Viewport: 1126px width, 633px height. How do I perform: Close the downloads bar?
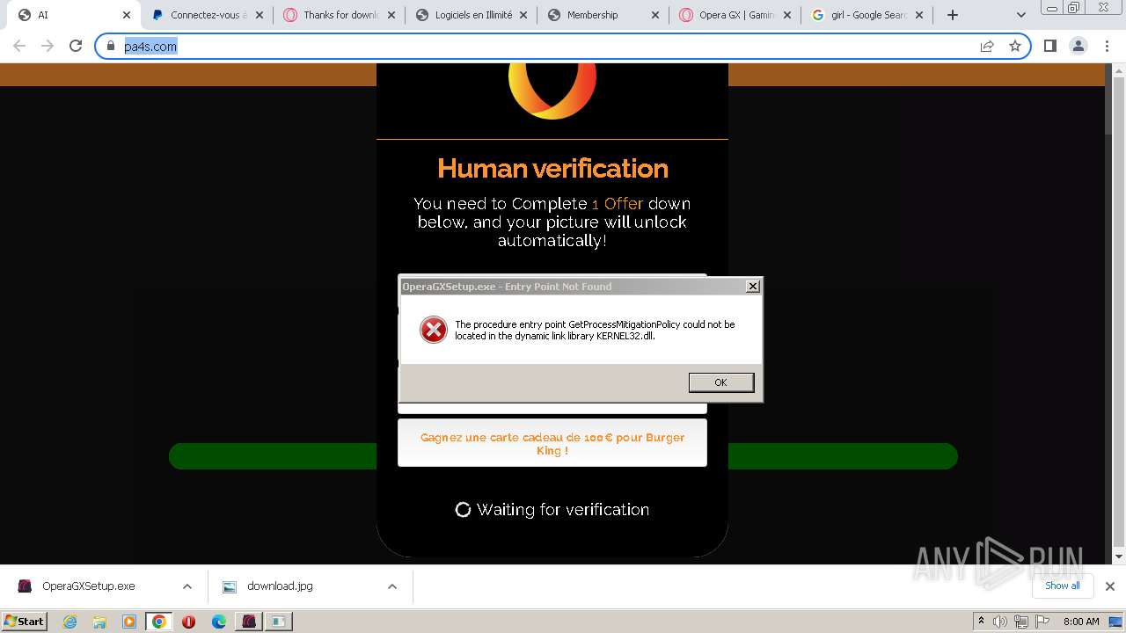1109,586
